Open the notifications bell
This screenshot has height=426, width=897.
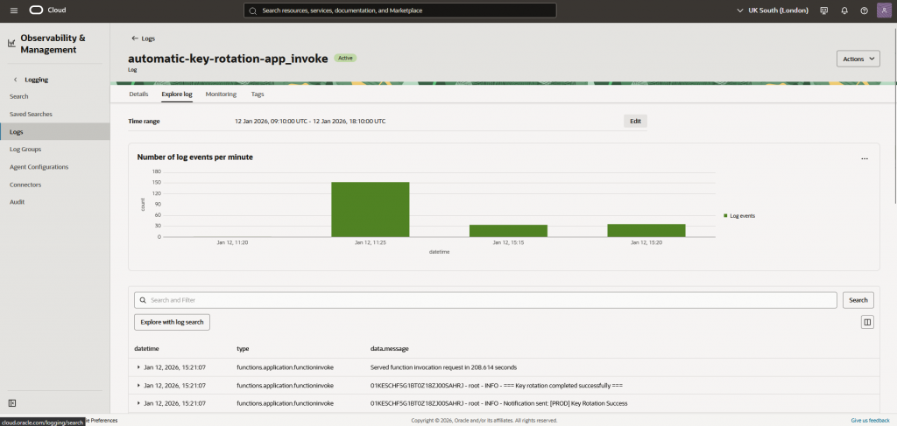[844, 10]
